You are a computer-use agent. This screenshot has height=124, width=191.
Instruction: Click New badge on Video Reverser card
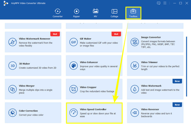pyautogui.click(x=177, y=105)
